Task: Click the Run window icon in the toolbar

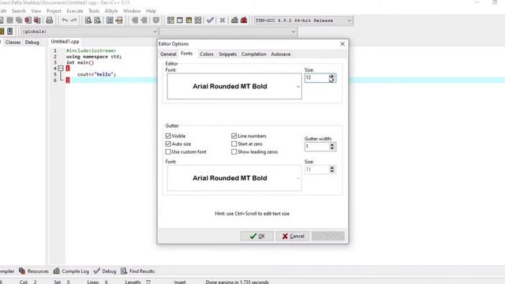Action: [x=180, y=21]
